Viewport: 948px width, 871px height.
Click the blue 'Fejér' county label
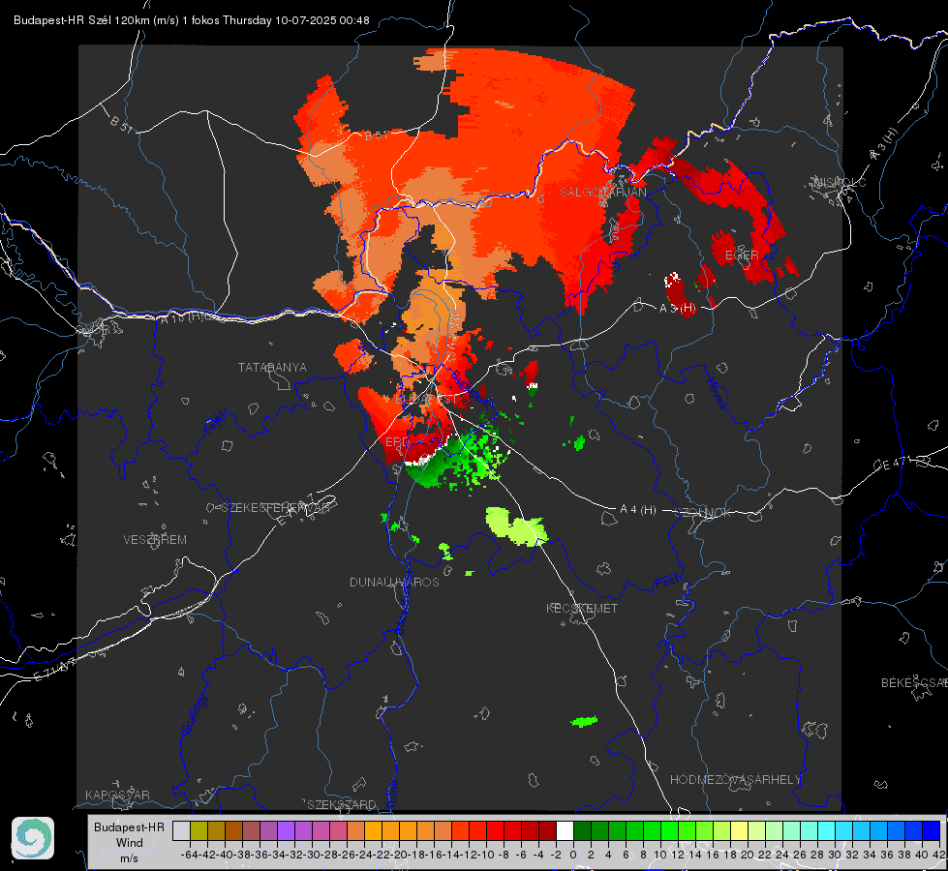point(216,423)
